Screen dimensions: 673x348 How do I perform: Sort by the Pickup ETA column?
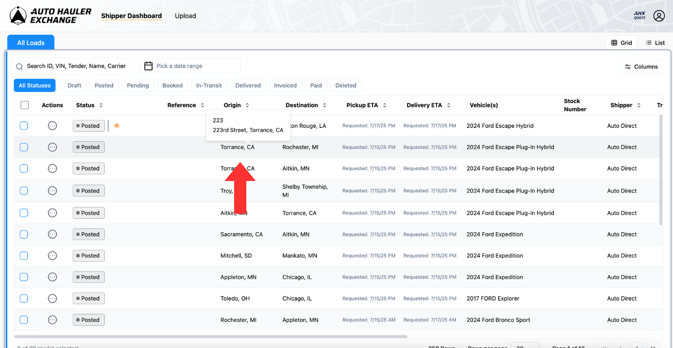[x=367, y=105]
